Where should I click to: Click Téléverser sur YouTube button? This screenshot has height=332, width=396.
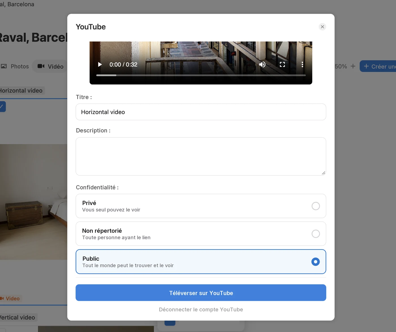pyautogui.click(x=201, y=293)
